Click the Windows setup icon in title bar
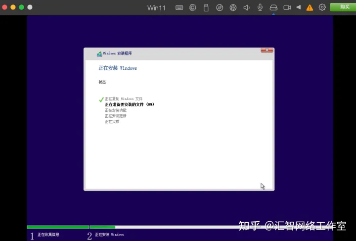Image resolution: width=356 pixels, height=241 pixels. tap(99, 54)
